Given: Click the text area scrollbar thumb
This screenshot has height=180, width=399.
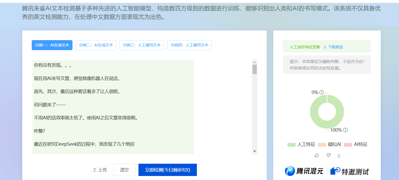Looking at the screenshot, I should click(x=255, y=69).
